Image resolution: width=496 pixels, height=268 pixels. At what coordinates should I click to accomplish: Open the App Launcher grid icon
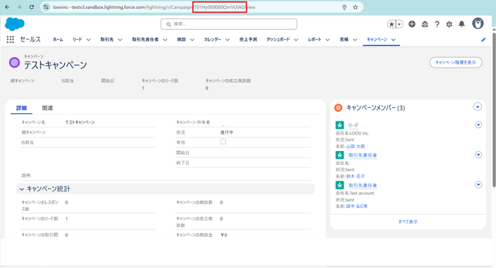coord(10,39)
